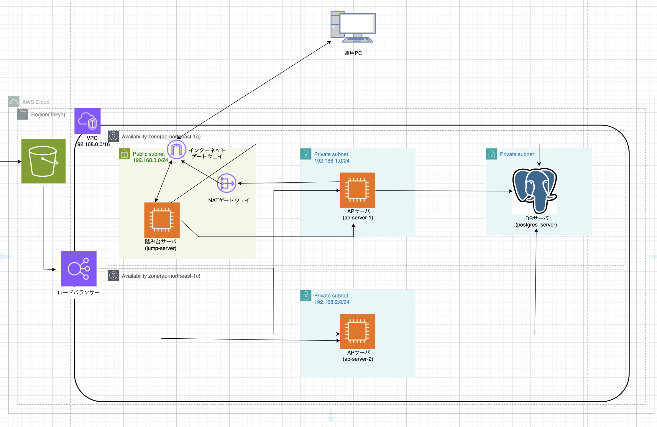The image size is (657, 427).
Task: Click Private subnet 192.168.2.0/24 lock icon
Action: point(306,295)
